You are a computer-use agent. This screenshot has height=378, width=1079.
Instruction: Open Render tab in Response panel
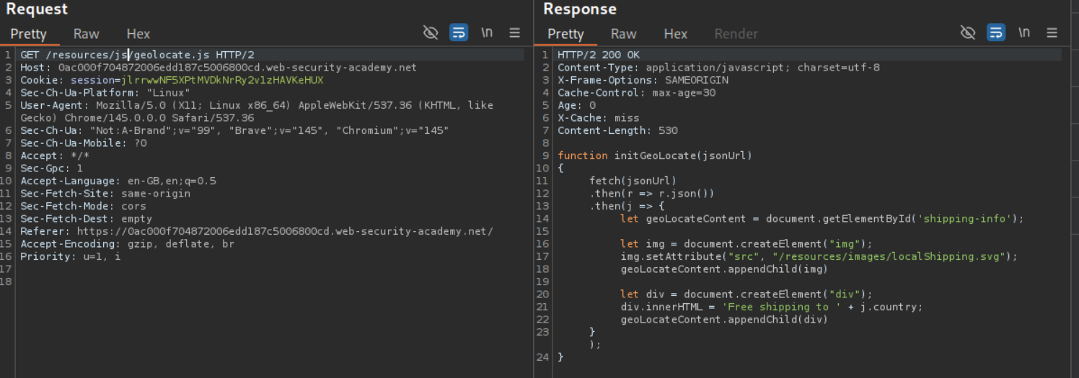(736, 34)
